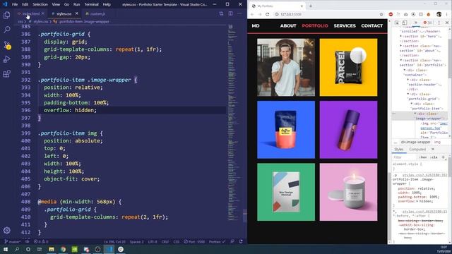Collapse the image-wrapper div node
Viewport: 452px width, 254px height.
tap(415, 114)
